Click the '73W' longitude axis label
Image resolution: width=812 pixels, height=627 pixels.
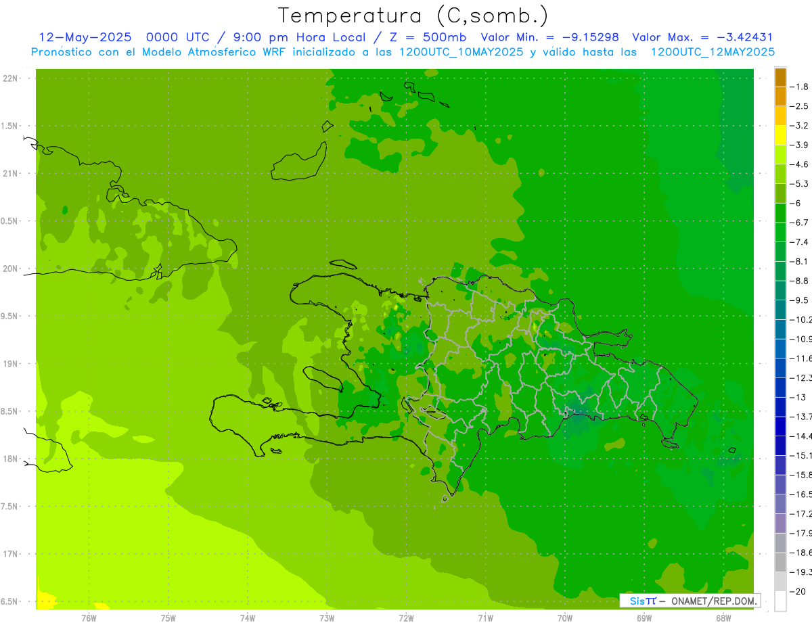pos(327,618)
